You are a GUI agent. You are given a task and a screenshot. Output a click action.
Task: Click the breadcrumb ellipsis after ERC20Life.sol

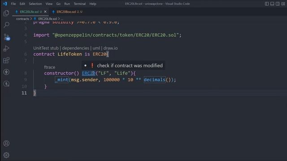click(x=62, y=19)
